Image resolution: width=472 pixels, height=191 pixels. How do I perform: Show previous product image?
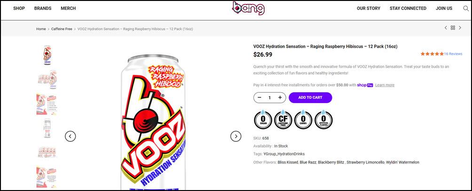point(70,136)
